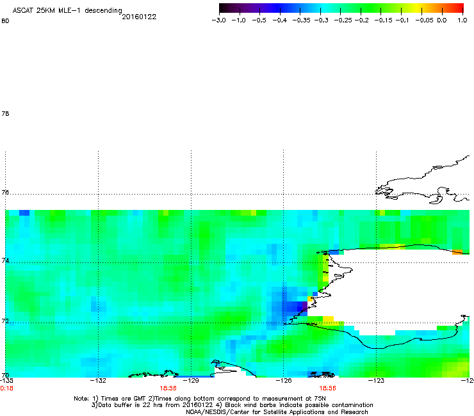Click the NOAA/NESDIS credit line
The width and height of the screenshot is (474, 416).
tap(277, 412)
